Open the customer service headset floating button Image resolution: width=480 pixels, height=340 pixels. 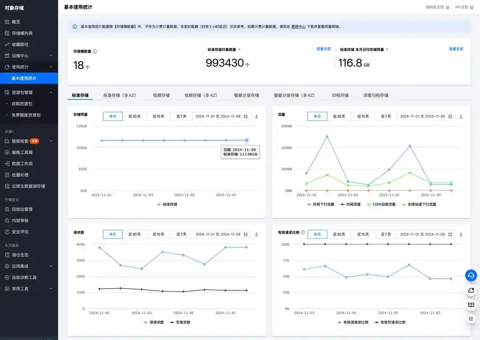click(x=471, y=275)
